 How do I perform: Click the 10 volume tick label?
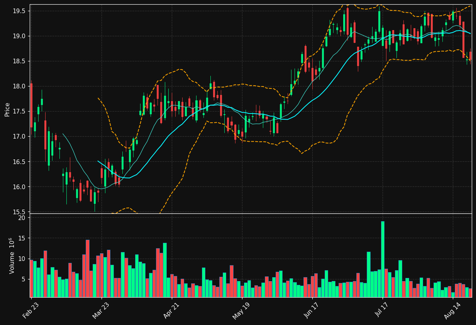(x=22, y=259)
